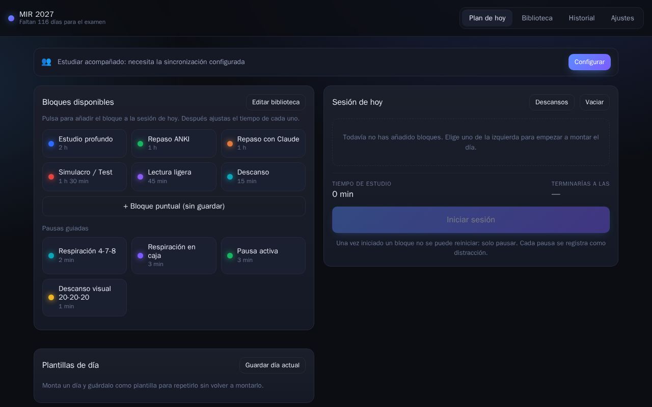Click the 'Estudiar acompañado' banner message
This screenshot has width=652, height=407.
coord(151,62)
